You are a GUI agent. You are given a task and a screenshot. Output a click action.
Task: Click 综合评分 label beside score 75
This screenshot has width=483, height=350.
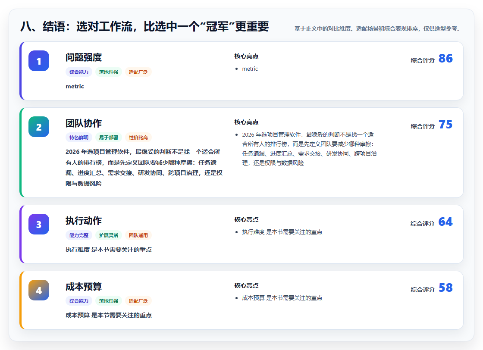coord(423,126)
